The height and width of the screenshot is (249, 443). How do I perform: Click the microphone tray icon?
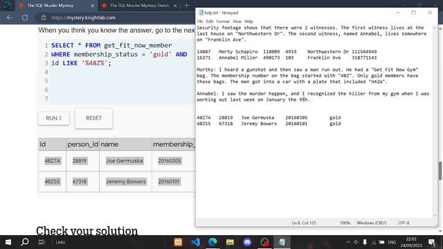click(365, 242)
